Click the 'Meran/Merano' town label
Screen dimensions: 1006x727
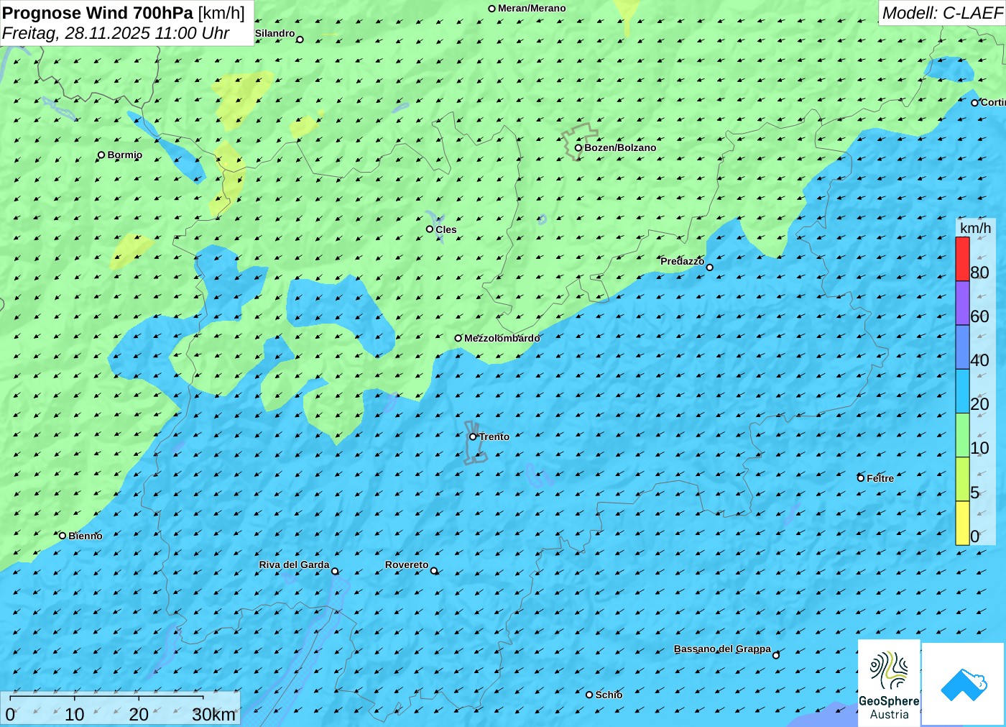tap(532, 8)
